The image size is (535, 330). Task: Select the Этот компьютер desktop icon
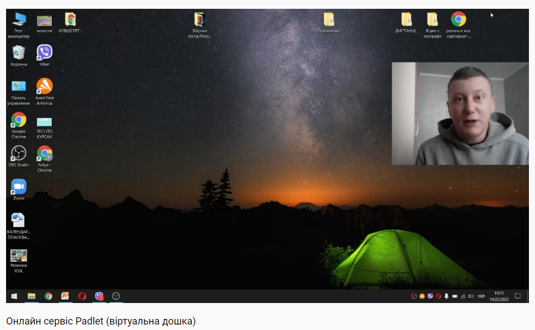(x=18, y=25)
